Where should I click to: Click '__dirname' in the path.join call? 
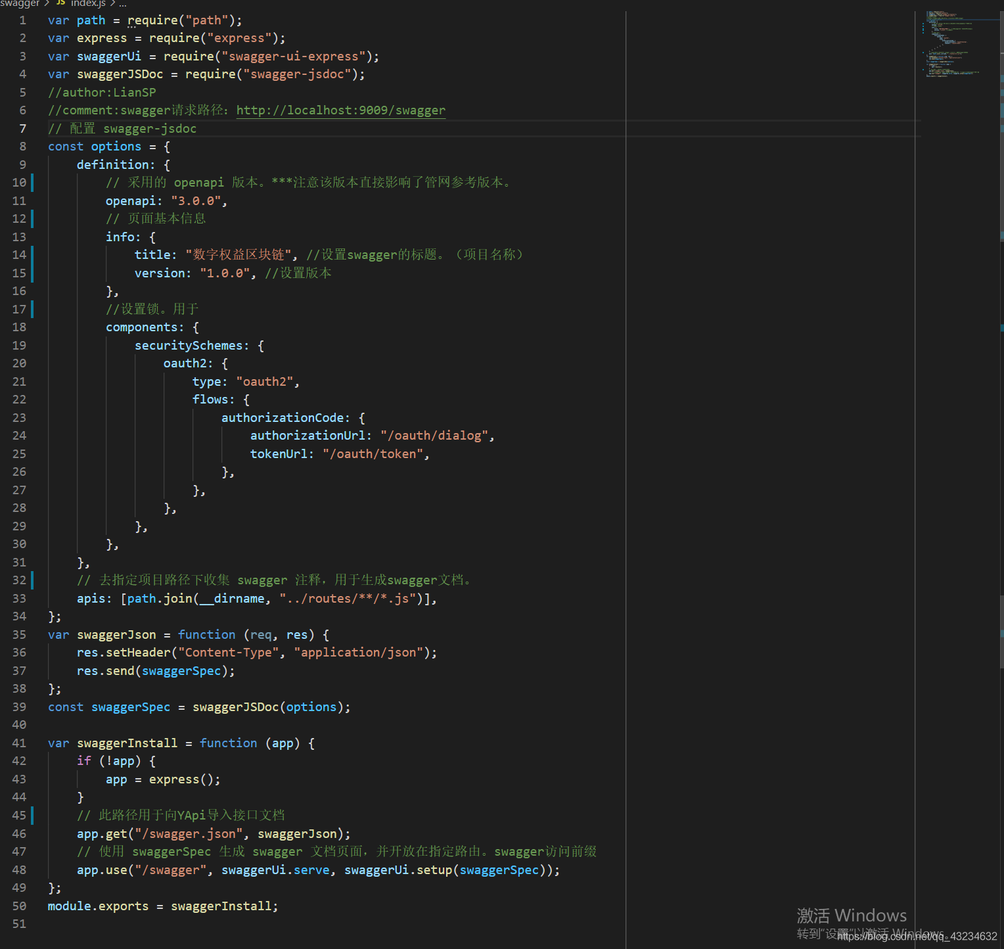232,599
